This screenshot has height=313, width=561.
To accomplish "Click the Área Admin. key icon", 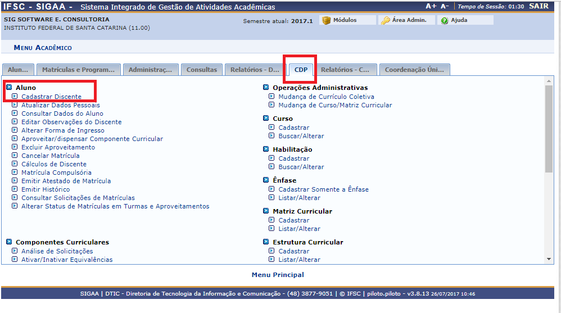I will click(x=385, y=20).
